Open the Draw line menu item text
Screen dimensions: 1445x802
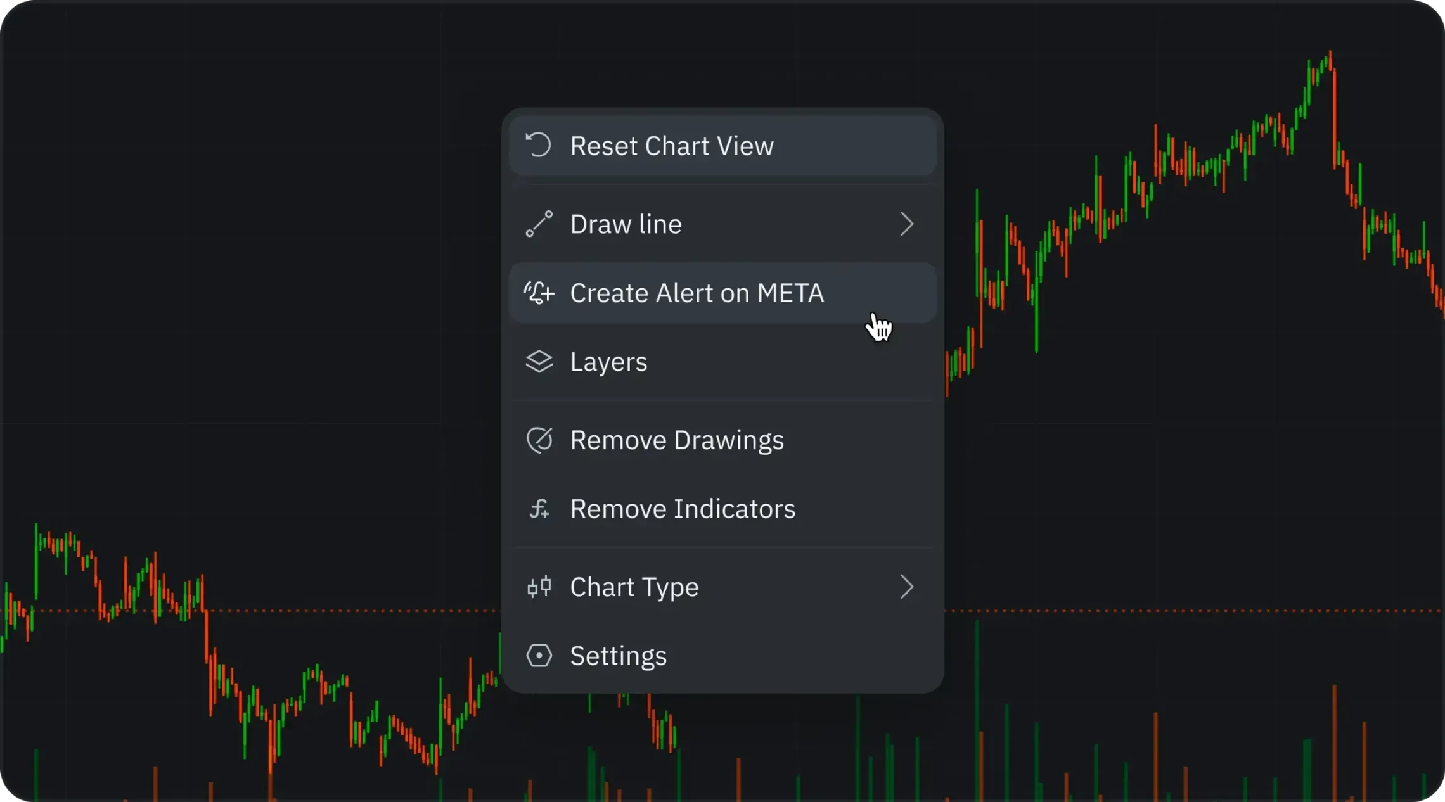coord(626,225)
